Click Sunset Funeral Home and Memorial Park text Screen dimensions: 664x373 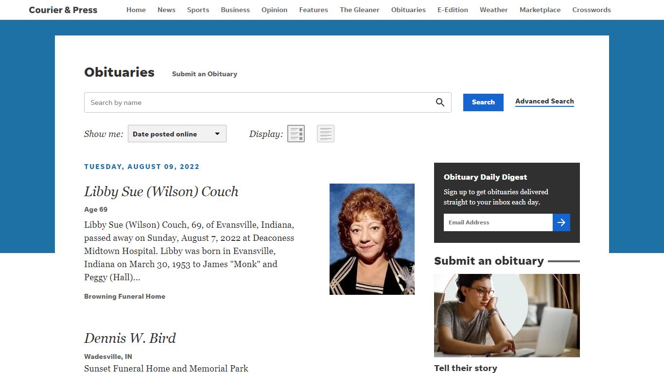pos(166,369)
